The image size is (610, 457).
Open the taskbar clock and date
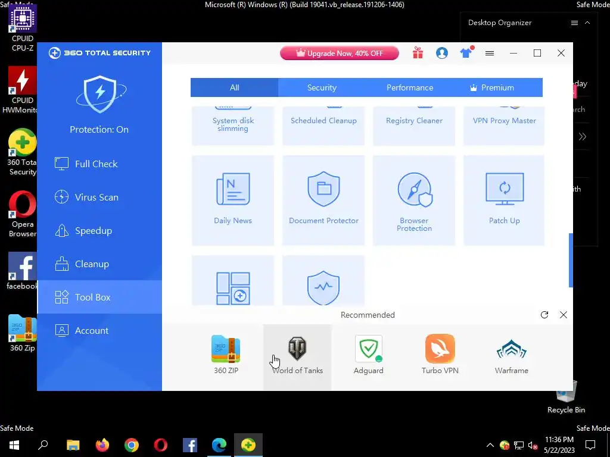coord(559,445)
